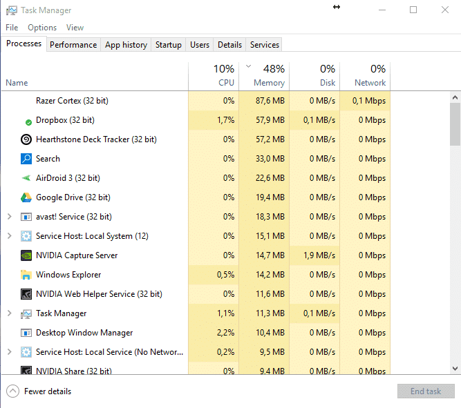Click the Google Drive triangle icon

point(26,197)
